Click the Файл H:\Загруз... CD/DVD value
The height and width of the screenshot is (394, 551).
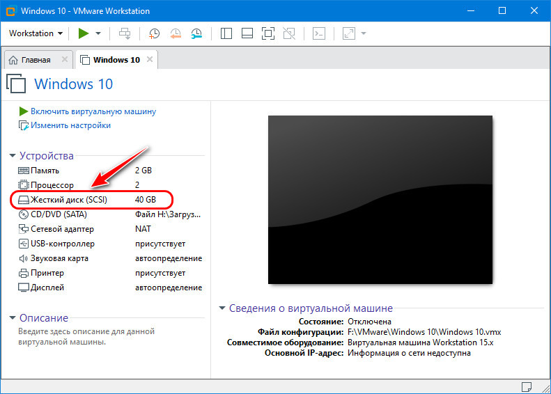168,214
